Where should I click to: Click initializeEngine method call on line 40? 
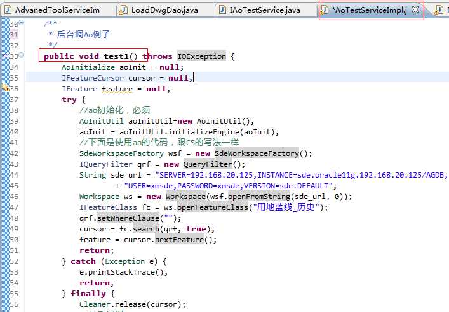click(x=204, y=132)
